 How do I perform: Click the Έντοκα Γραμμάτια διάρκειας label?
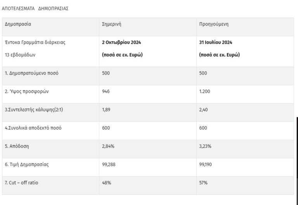pyautogui.click(x=35, y=42)
